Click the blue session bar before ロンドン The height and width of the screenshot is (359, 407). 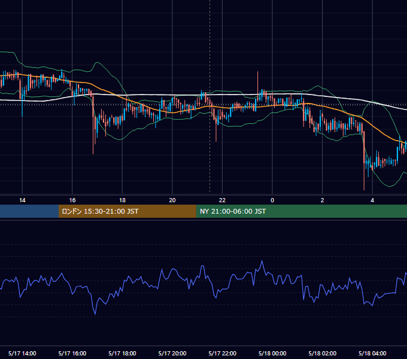click(29, 211)
